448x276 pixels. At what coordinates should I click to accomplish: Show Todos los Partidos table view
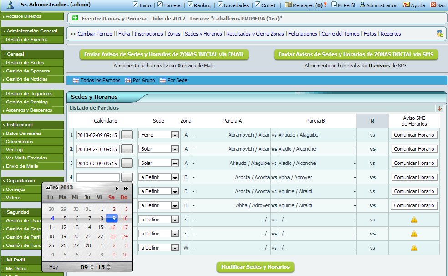[x=76, y=81]
